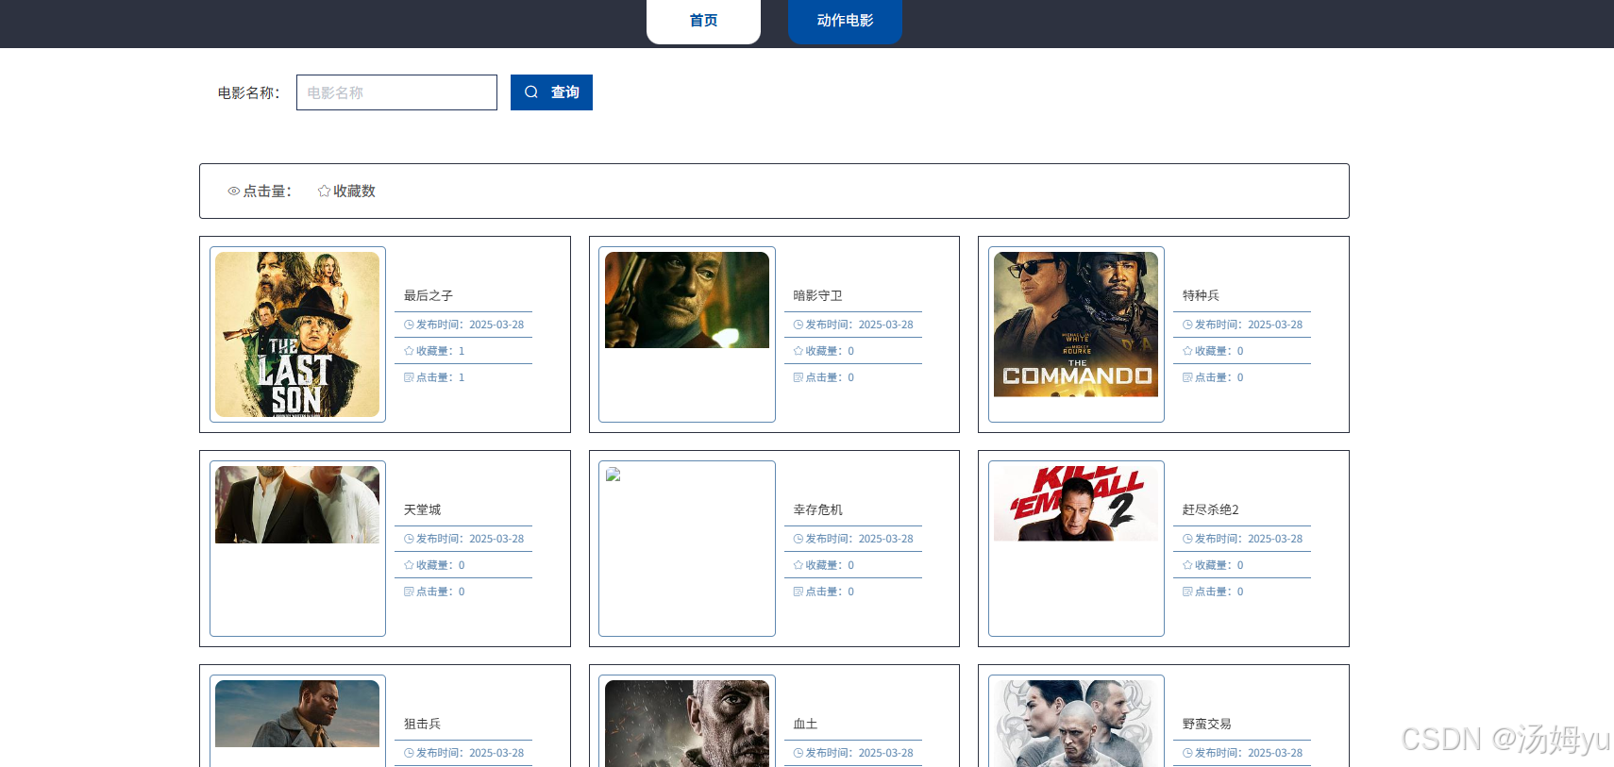The image size is (1614, 767).
Task: Click the clock icon in the 最后之子 card
Action: tap(409, 325)
